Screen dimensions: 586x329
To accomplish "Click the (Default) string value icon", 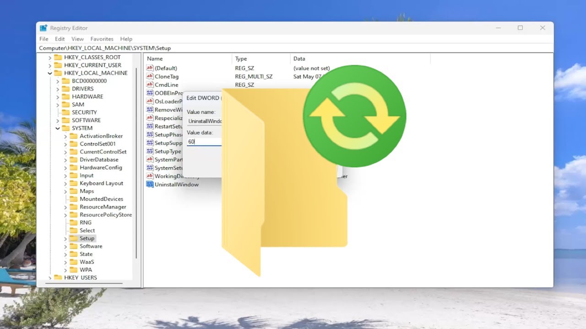I will pyautogui.click(x=150, y=68).
